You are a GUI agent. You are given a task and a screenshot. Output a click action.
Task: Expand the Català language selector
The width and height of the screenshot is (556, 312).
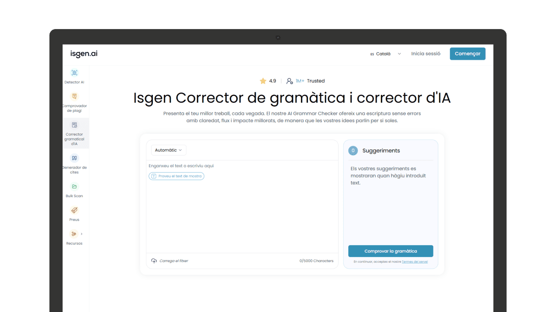coord(384,53)
